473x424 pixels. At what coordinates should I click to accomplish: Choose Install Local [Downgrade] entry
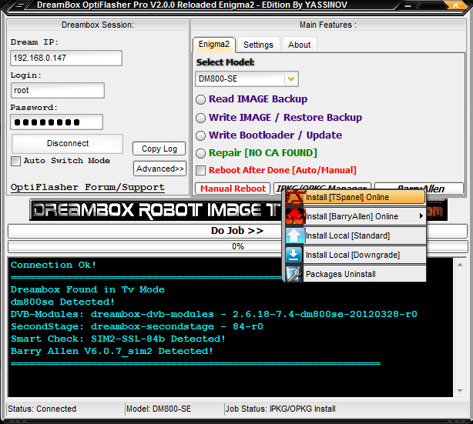click(356, 255)
